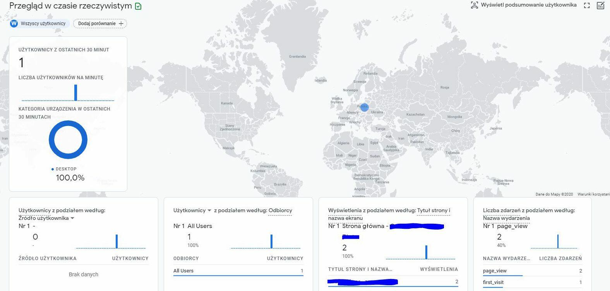
Task: Open the chart-edit icon at top right
Action: pyautogui.click(x=600, y=5)
